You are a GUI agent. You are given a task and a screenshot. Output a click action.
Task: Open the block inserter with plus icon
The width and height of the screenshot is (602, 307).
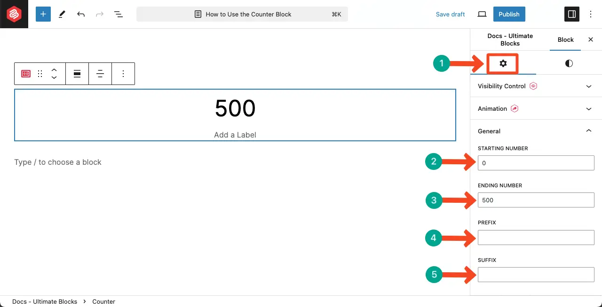point(43,14)
